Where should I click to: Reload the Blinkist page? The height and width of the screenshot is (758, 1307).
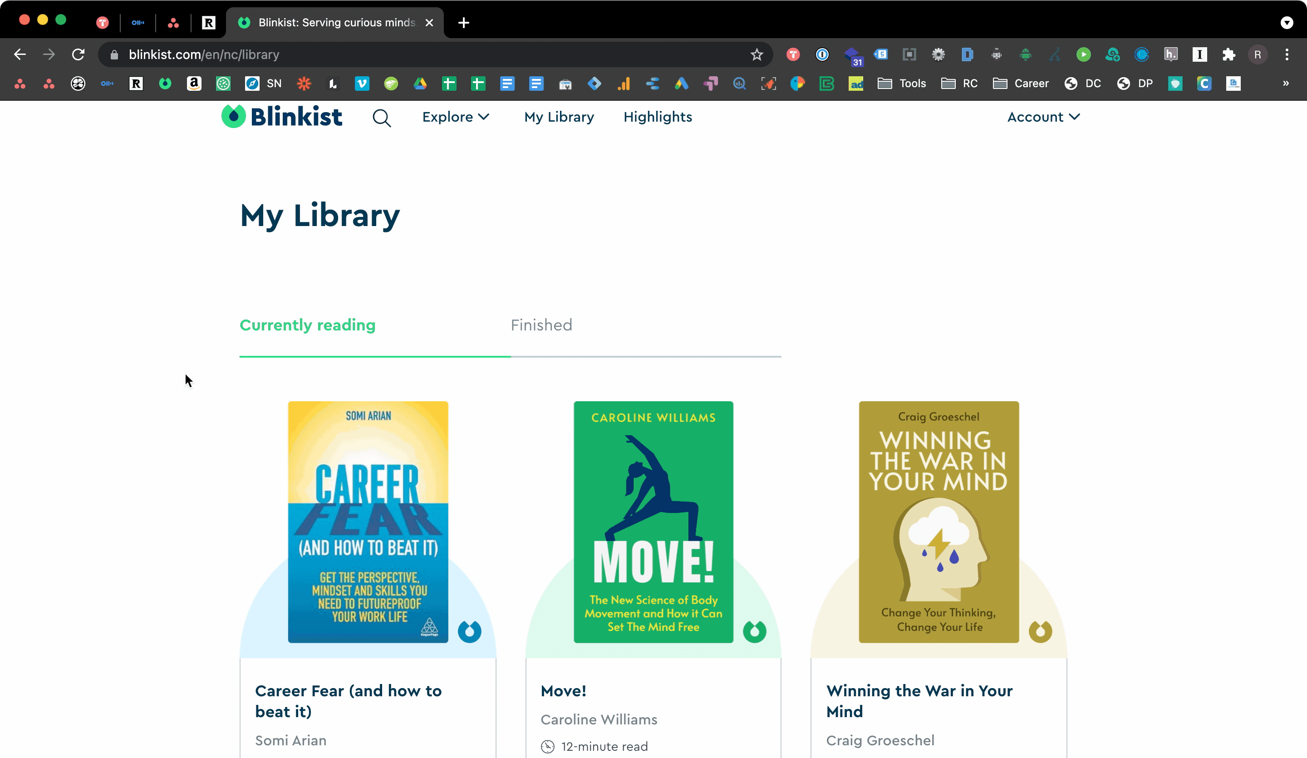click(79, 54)
